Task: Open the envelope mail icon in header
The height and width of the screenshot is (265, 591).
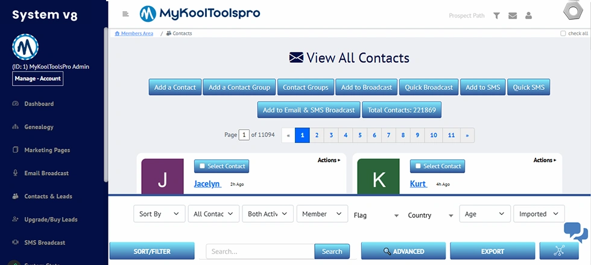Action: click(x=513, y=16)
